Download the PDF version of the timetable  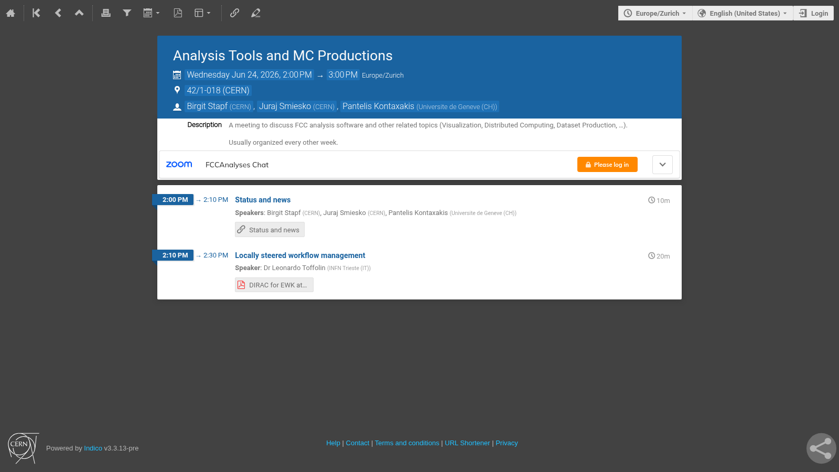pos(178,13)
